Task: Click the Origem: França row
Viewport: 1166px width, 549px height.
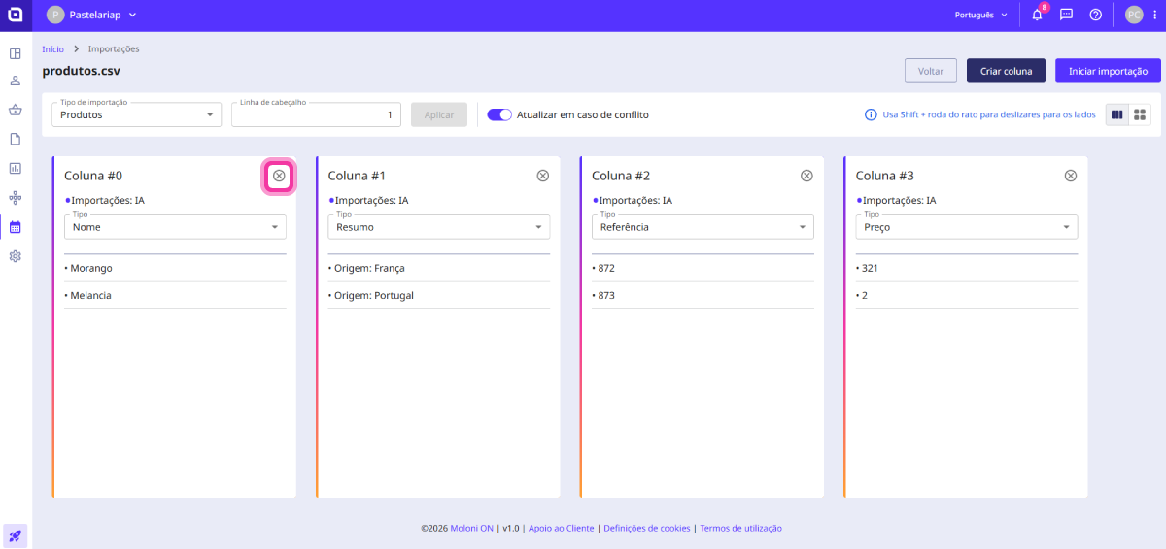Action: (439, 268)
